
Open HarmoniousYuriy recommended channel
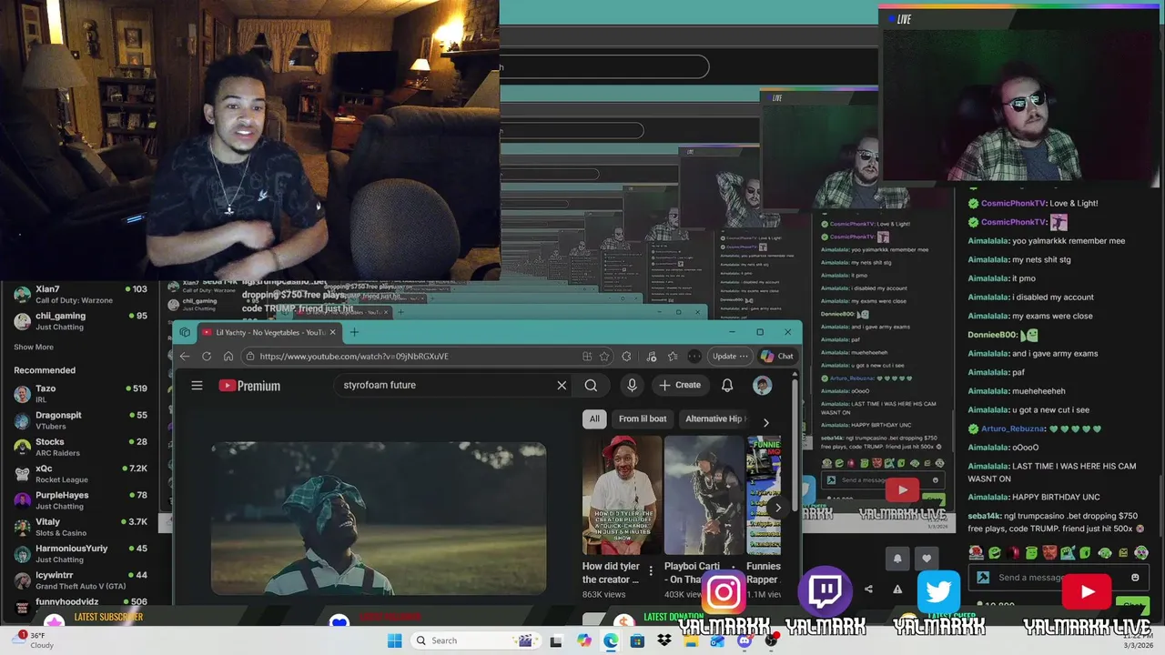tap(80, 554)
